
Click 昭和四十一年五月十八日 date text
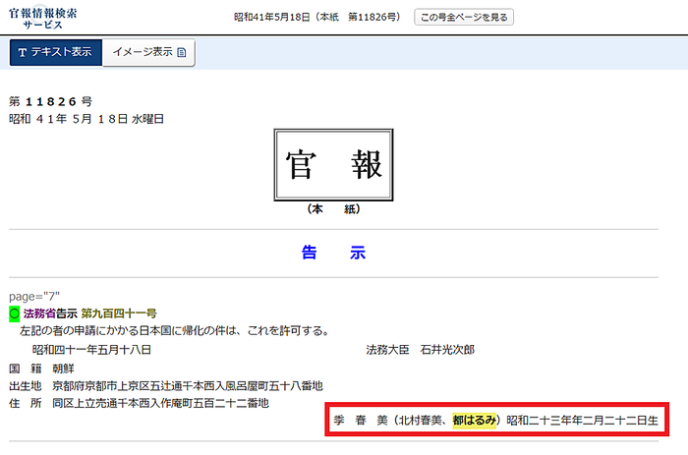pyautogui.click(x=91, y=350)
